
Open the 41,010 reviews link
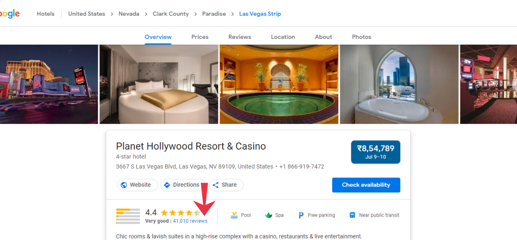tap(190, 221)
